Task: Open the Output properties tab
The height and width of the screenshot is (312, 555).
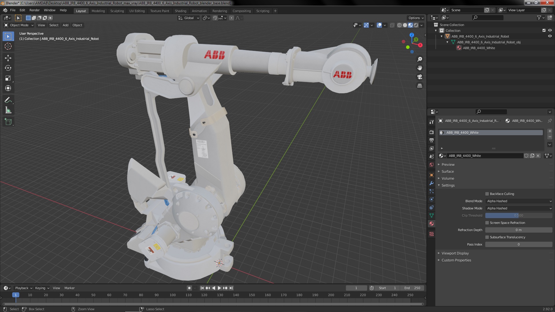Action: click(432, 140)
